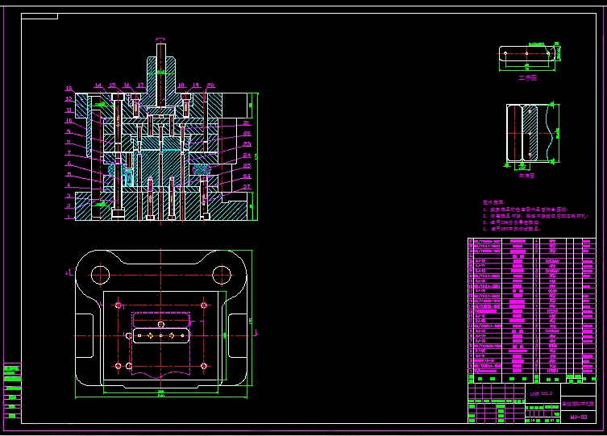The width and height of the screenshot is (607, 436).
Task: Pick part callout number 26
Action: point(247,176)
